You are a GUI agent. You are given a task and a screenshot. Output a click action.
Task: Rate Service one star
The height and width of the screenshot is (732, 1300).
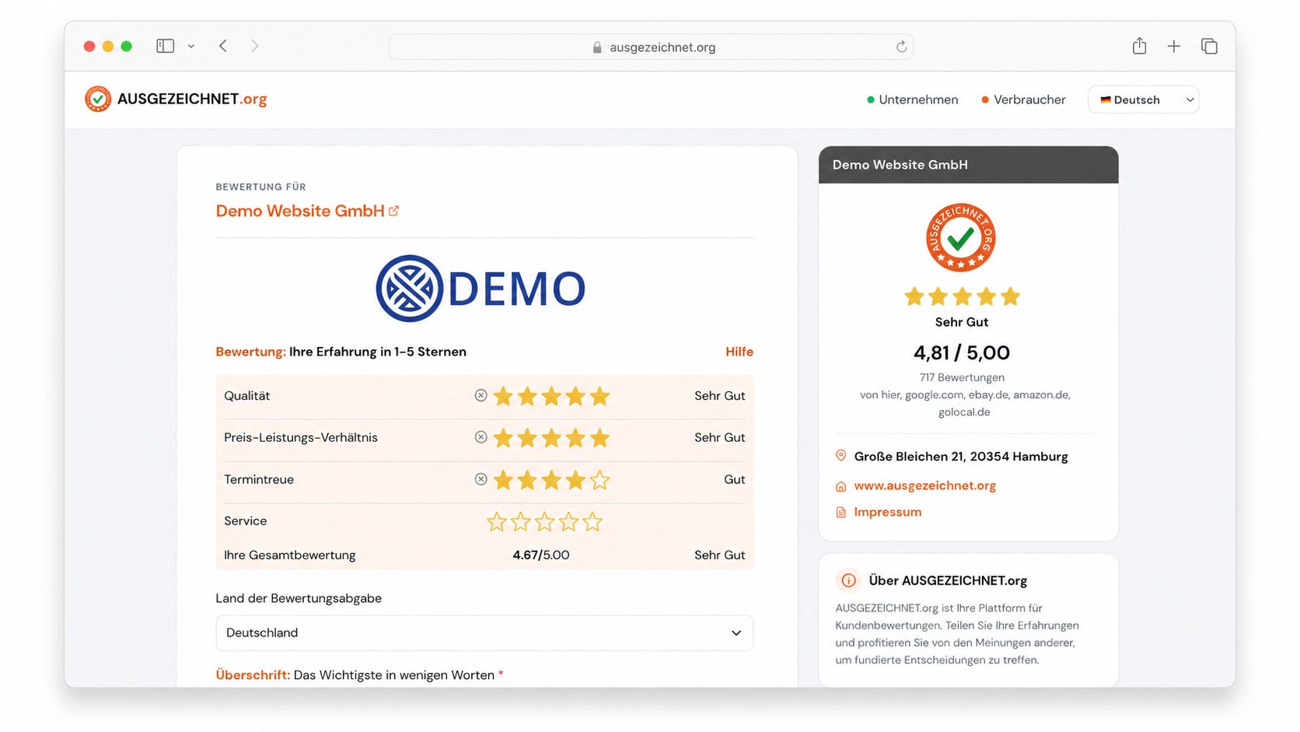click(496, 521)
